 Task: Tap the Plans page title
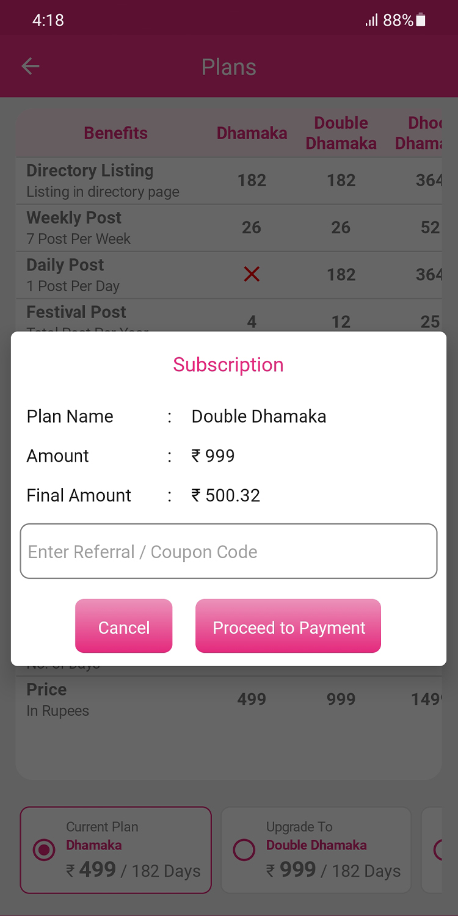click(x=229, y=67)
